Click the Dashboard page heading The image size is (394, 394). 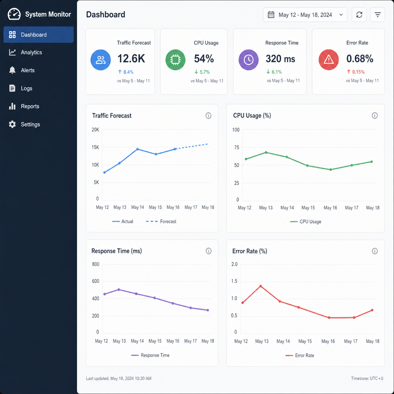[x=105, y=15]
